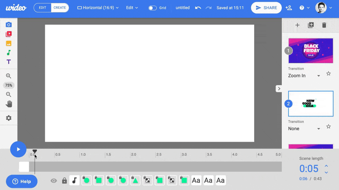Click the 4.0 second mark on ruler
Image resolution: width=339 pixels, height=190 pixels.
[x=234, y=154]
